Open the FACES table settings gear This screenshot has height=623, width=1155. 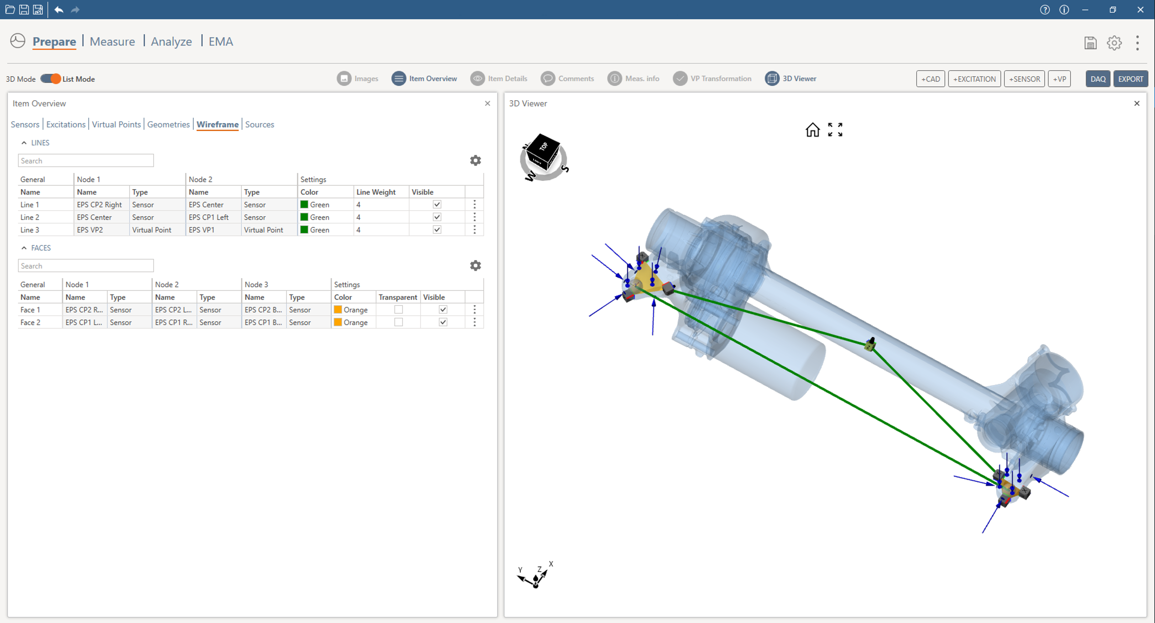click(475, 266)
